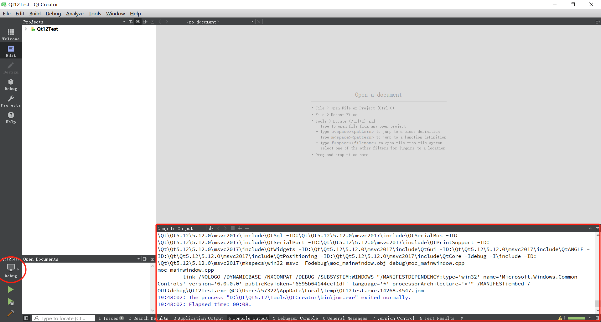Zoom in Compile Output text with plus
601x322 pixels.
tap(240, 228)
